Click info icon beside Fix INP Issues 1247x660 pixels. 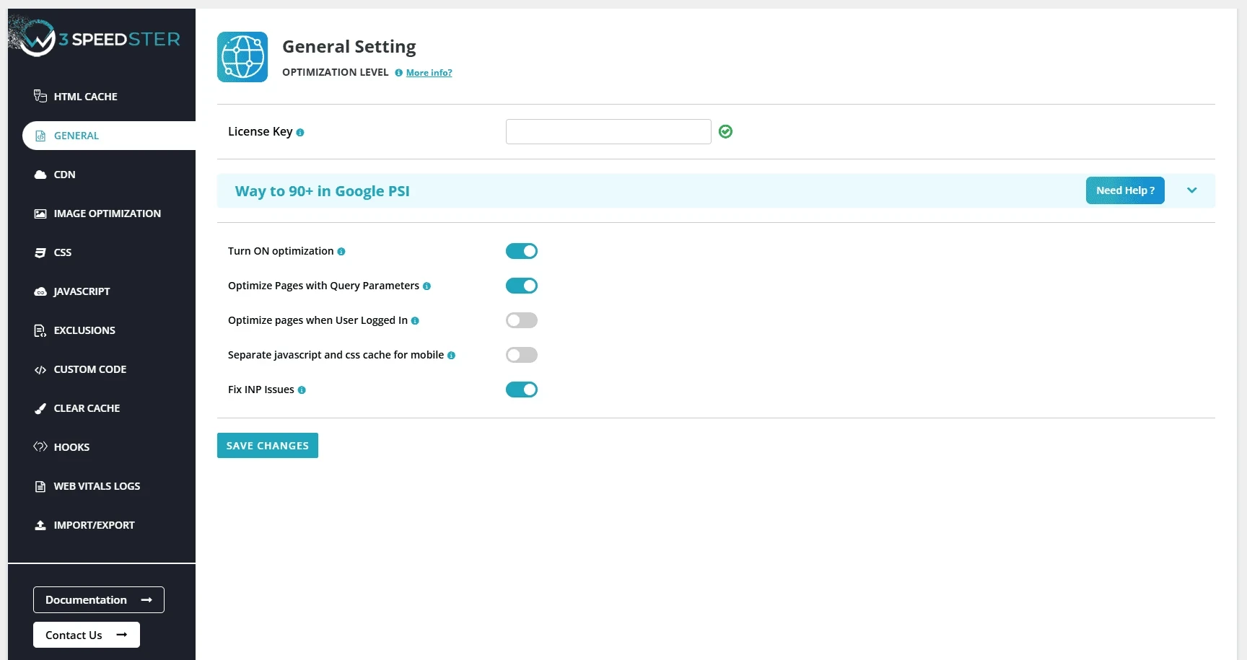click(x=302, y=390)
